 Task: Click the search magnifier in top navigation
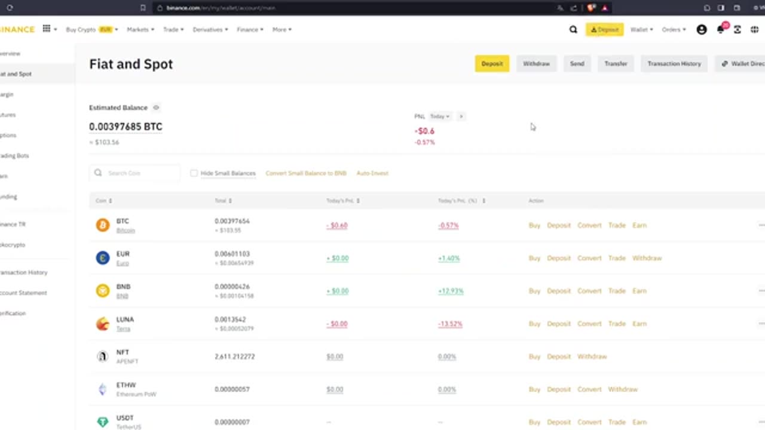click(573, 29)
